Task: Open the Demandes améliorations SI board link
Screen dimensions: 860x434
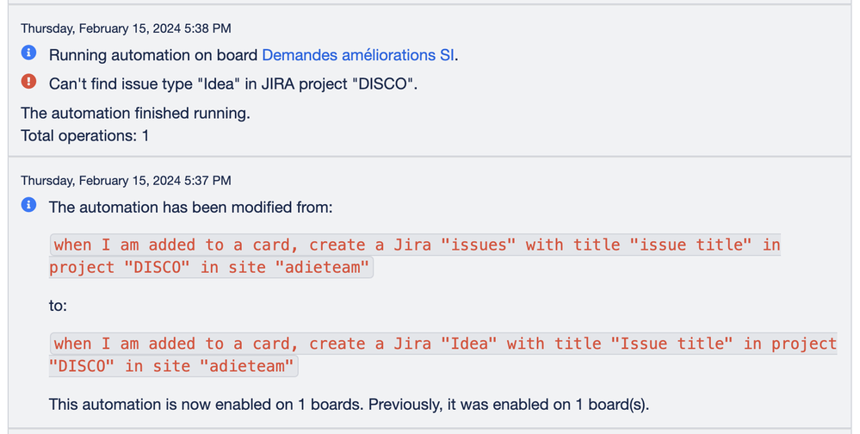Action: coord(358,55)
